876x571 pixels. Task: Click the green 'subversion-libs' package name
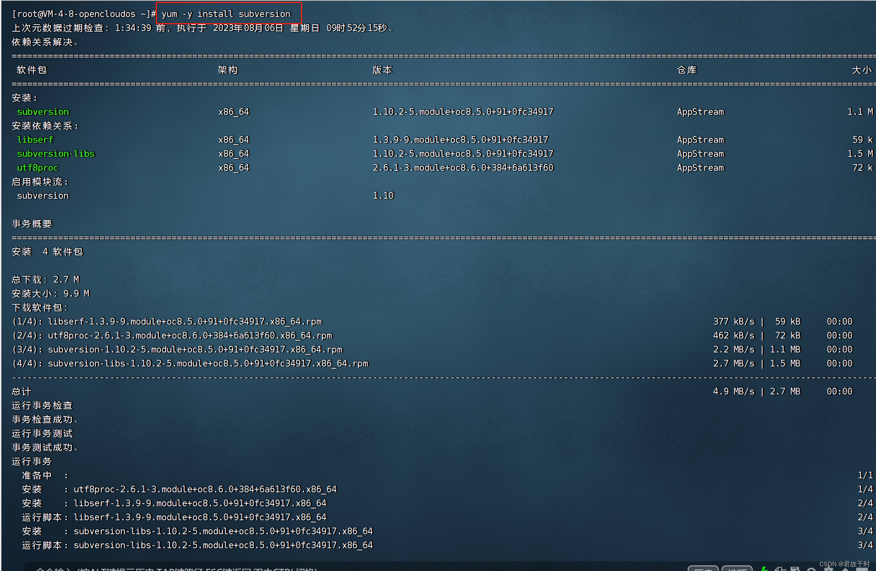click(x=56, y=154)
